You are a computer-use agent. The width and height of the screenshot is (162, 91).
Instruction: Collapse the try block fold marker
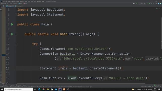pyautogui.click(x=16, y=44)
